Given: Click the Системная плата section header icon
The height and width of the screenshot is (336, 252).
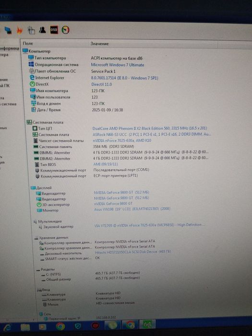Looking at the screenshot, I should point(29,122).
